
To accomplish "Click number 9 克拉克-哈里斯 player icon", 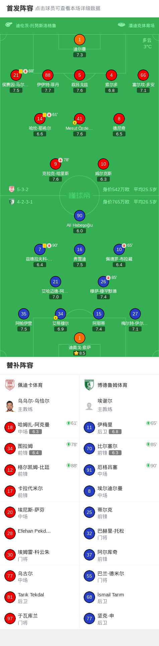I will click(x=56, y=164).
